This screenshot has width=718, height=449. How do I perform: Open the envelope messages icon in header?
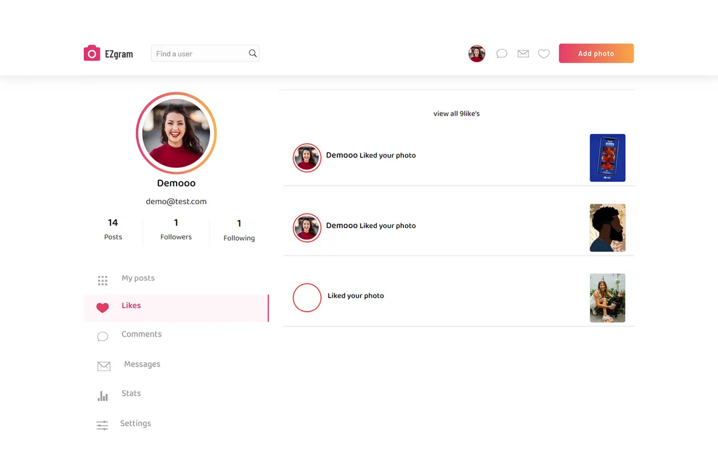[523, 54]
